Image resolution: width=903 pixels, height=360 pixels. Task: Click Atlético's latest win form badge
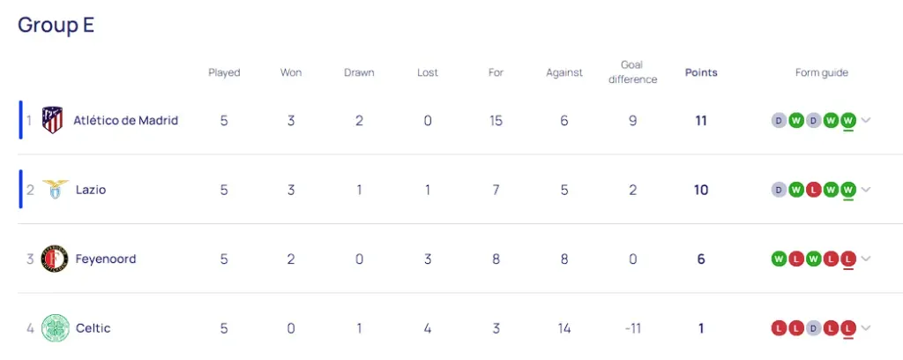(x=847, y=121)
